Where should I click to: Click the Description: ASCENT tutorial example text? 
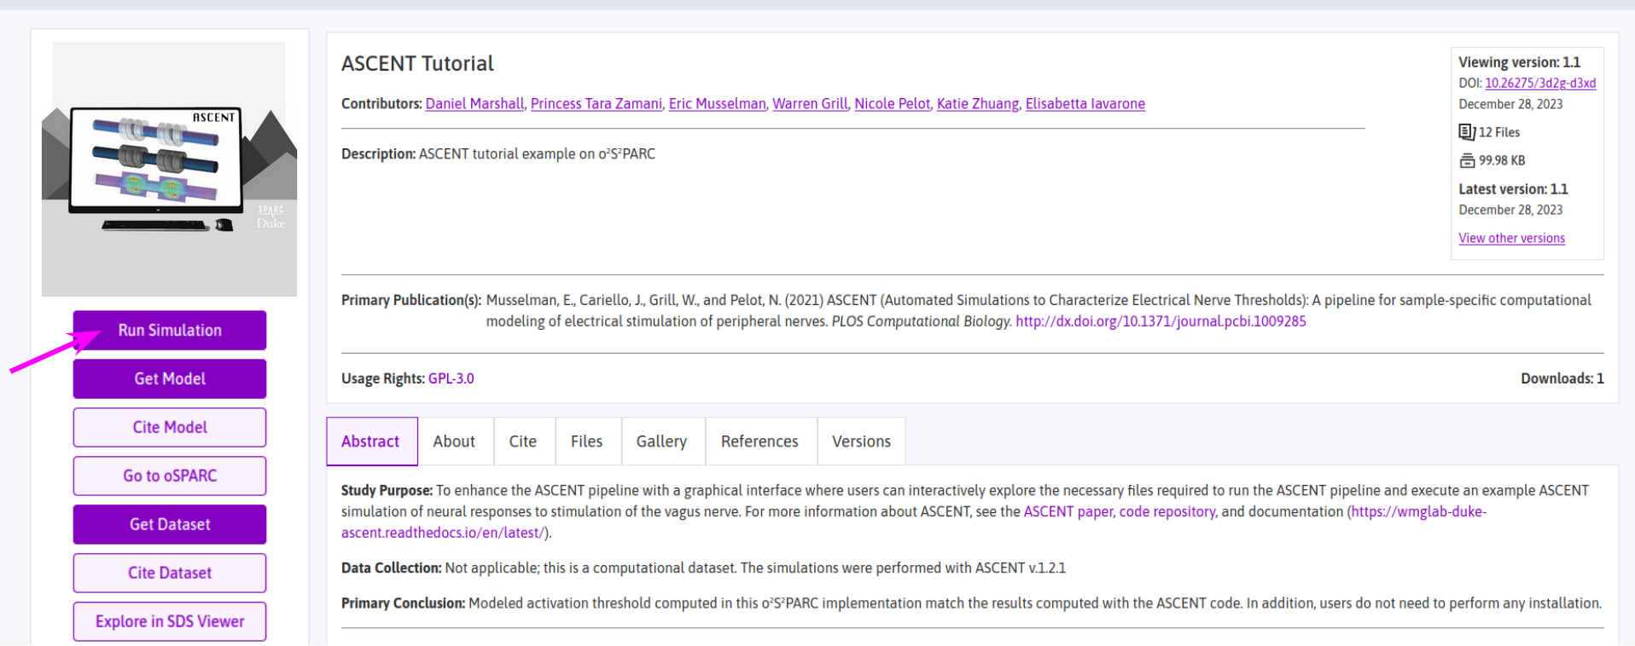pos(498,154)
